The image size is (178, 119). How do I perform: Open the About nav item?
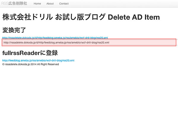click(50, 4)
